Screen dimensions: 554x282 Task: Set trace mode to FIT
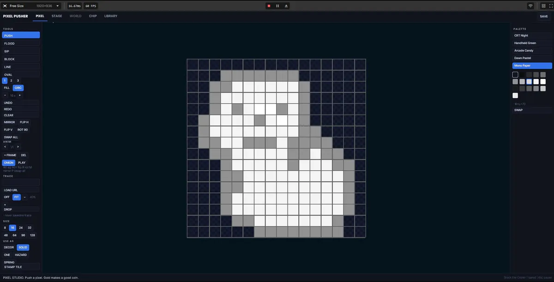click(17, 197)
